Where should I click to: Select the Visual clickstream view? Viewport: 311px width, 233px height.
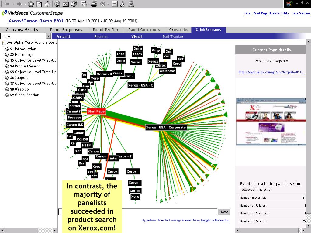[137, 37]
